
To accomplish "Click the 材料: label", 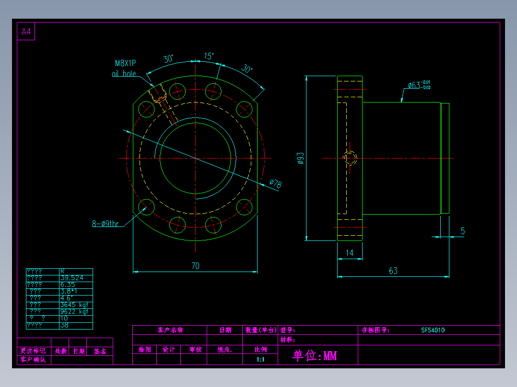I will click(288, 340).
